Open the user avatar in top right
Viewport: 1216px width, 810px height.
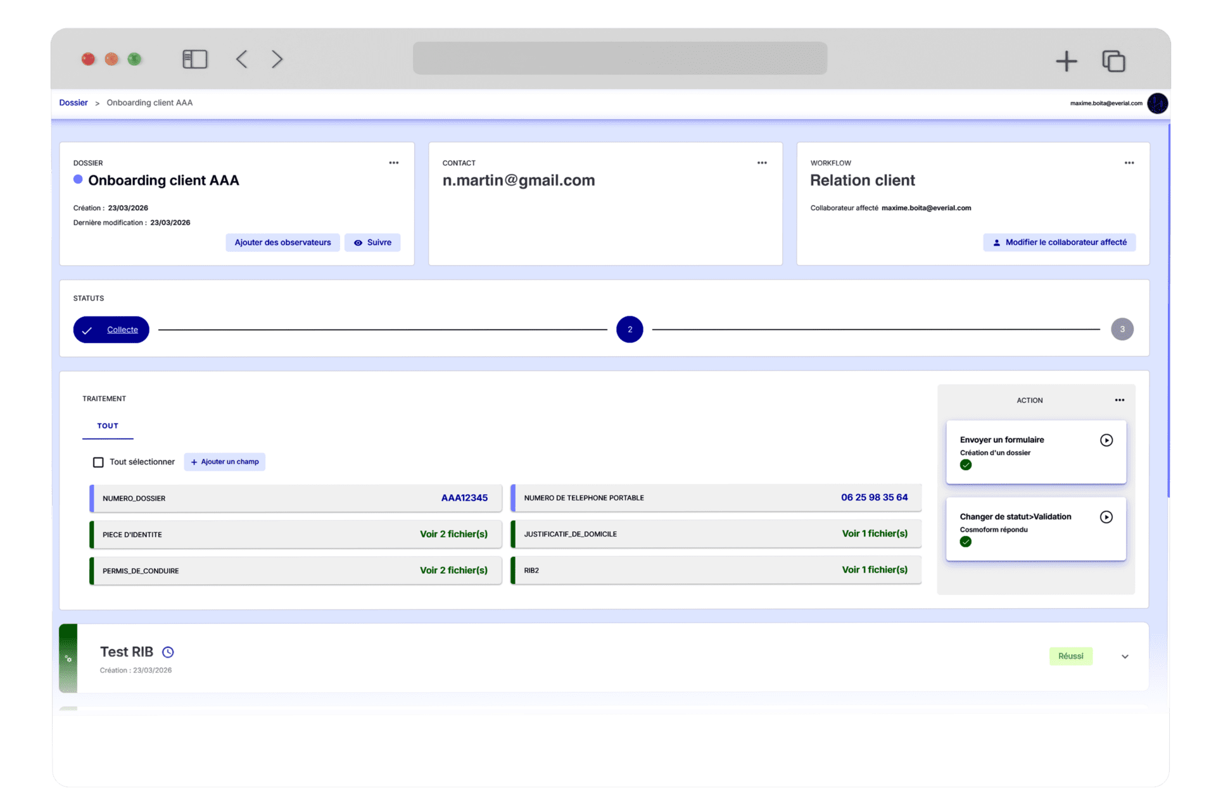(x=1157, y=103)
